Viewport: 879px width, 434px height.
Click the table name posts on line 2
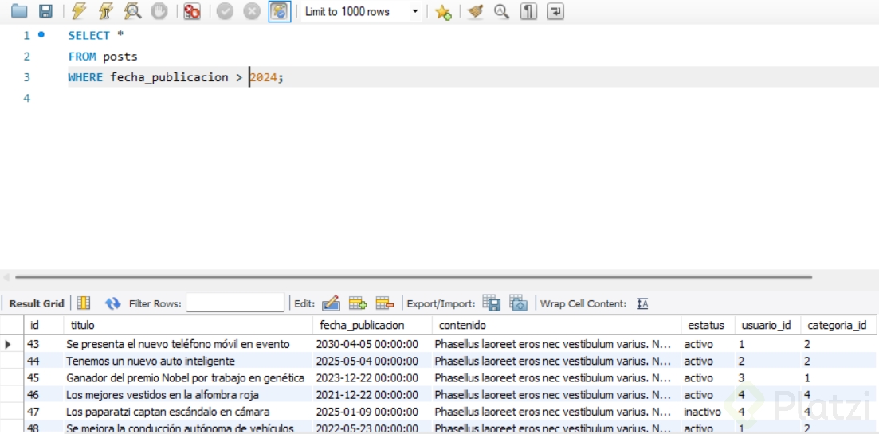[x=120, y=57]
